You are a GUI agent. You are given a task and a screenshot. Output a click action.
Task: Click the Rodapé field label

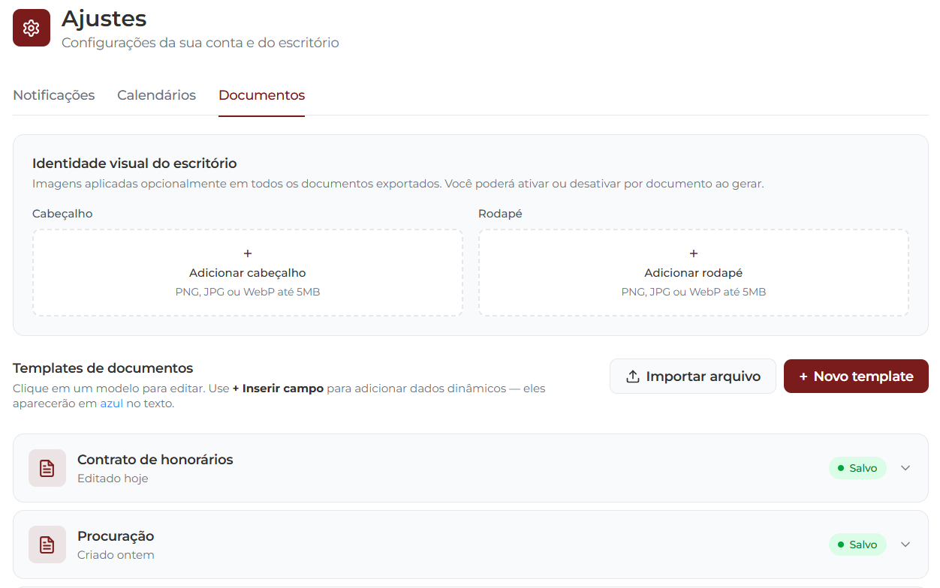point(500,214)
